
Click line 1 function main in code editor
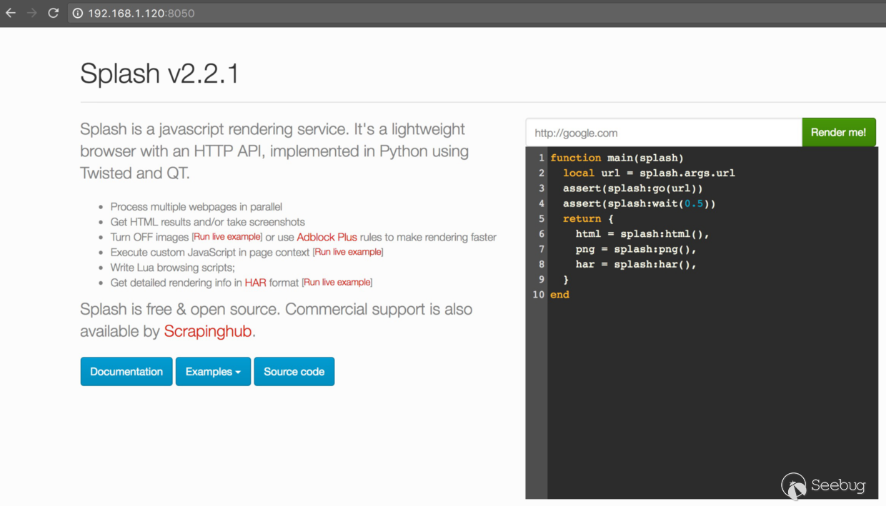pyautogui.click(x=617, y=158)
